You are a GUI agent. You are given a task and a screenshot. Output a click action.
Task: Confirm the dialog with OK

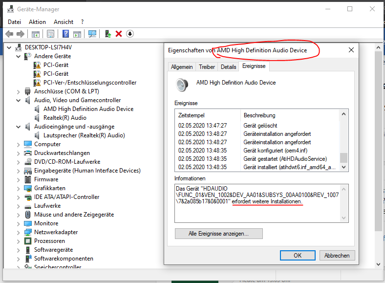298,256
